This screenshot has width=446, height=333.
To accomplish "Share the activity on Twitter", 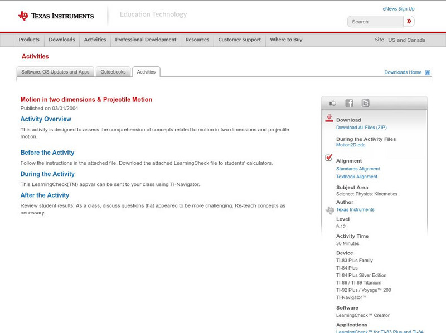I will tap(365, 103).
